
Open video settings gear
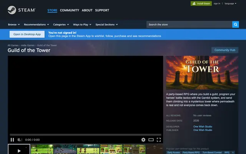[x=143, y=140]
